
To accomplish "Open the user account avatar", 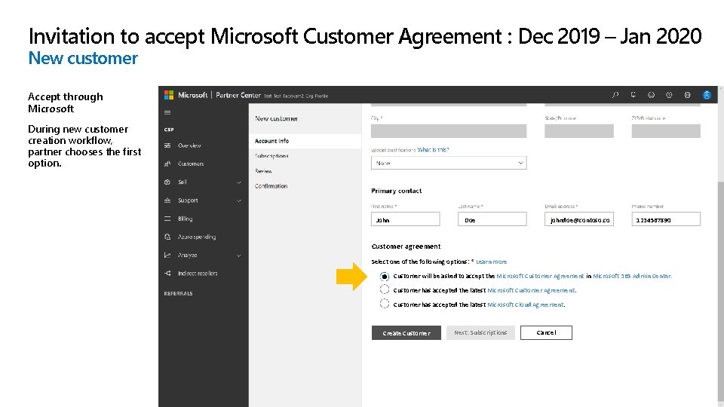I will pyautogui.click(x=707, y=95).
